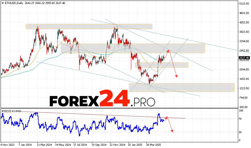This screenshot has height=148, width=251.
Task: Select the ETHUSD,Daily chart title
Action: click(x=13, y=3)
